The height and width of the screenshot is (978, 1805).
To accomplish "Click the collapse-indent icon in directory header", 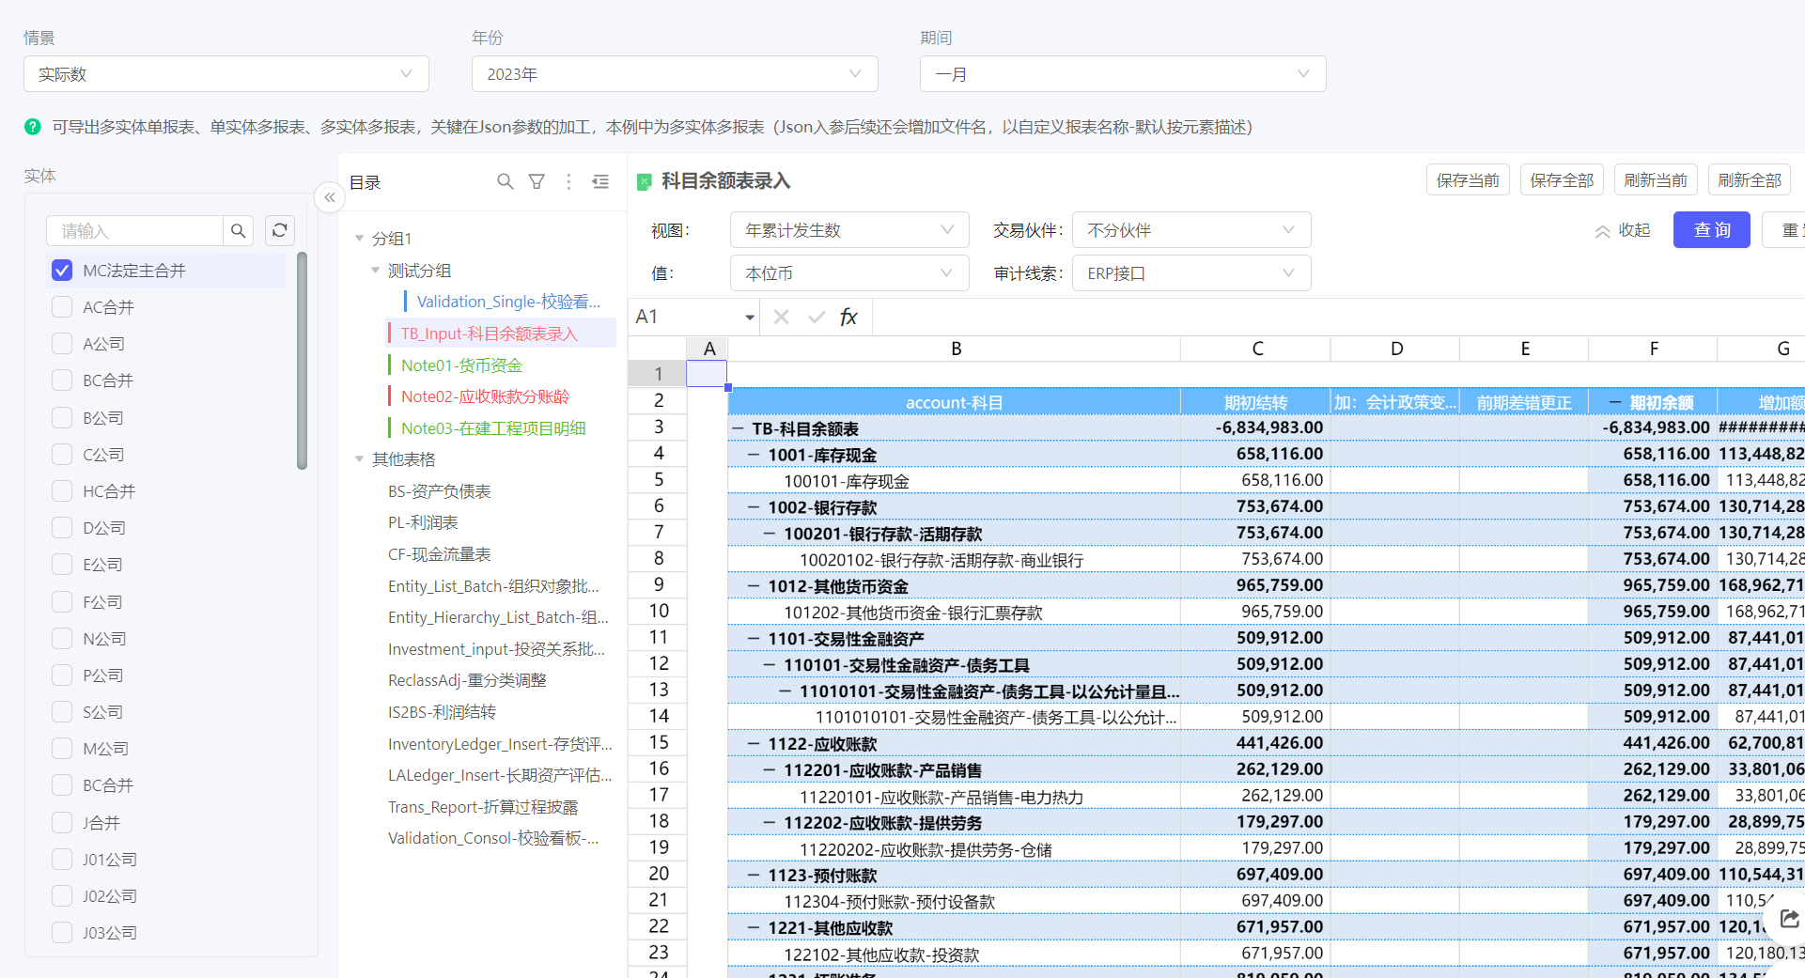I will tap(600, 182).
